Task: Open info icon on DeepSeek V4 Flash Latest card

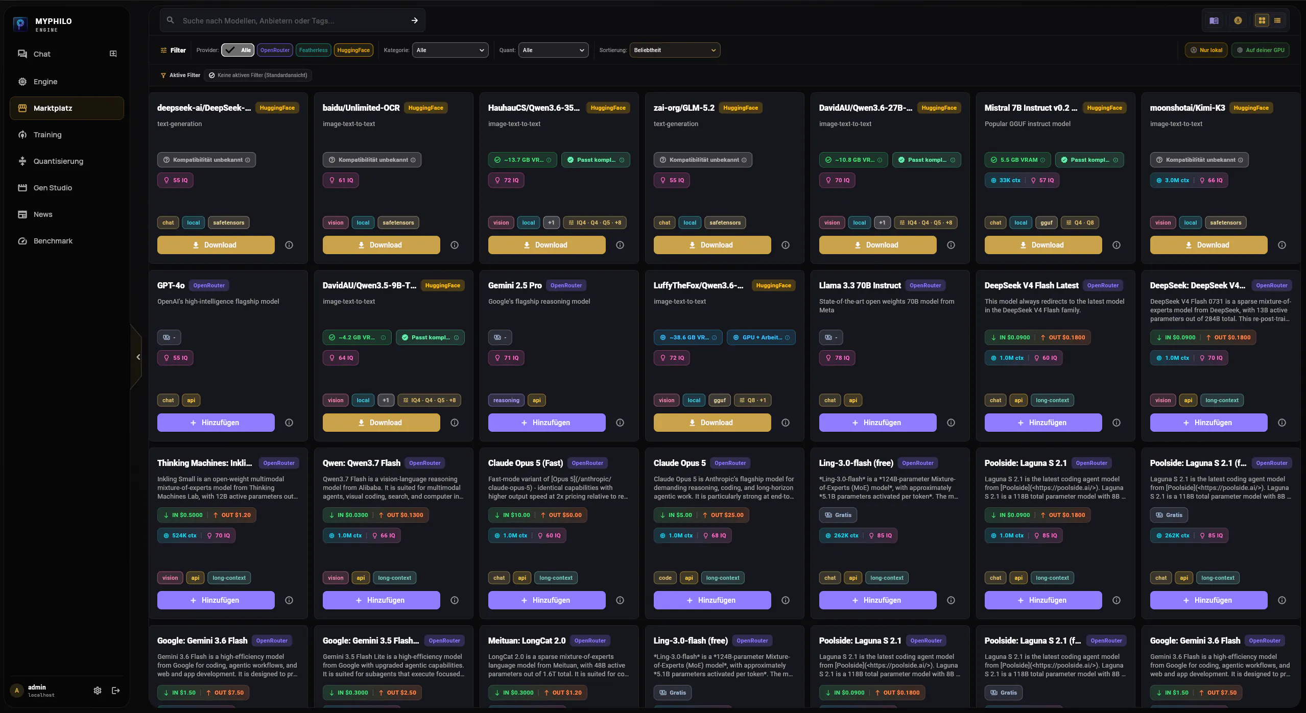Action: pyautogui.click(x=1117, y=423)
